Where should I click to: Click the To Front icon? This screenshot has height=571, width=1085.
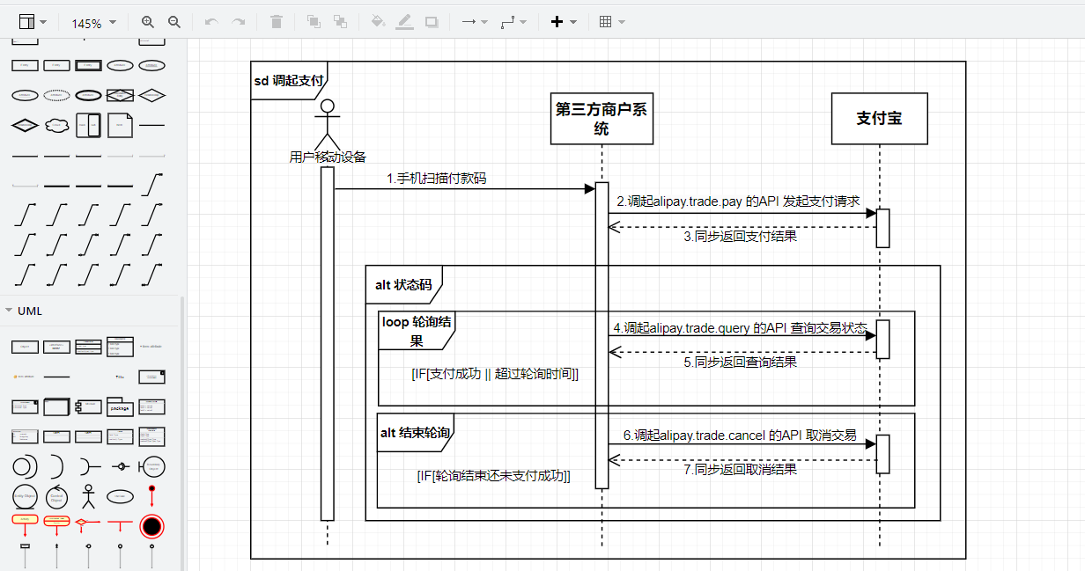click(x=314, y=22)
